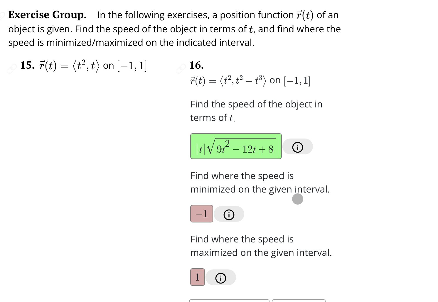Open the info popup beside the speed formula answer
Viewport: 438px width, 302px height.
[298, 147]
